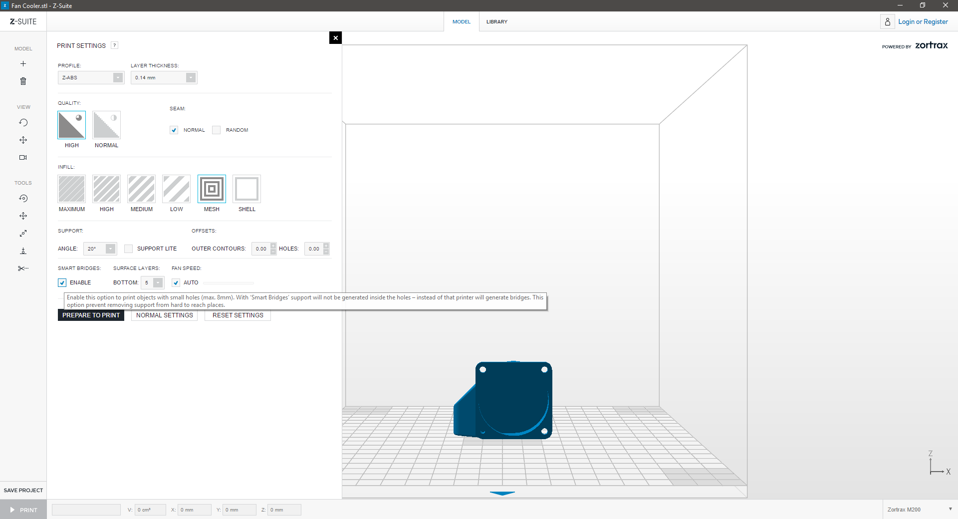Select the rotate view icon
The image size is (958, 519).
23,123
